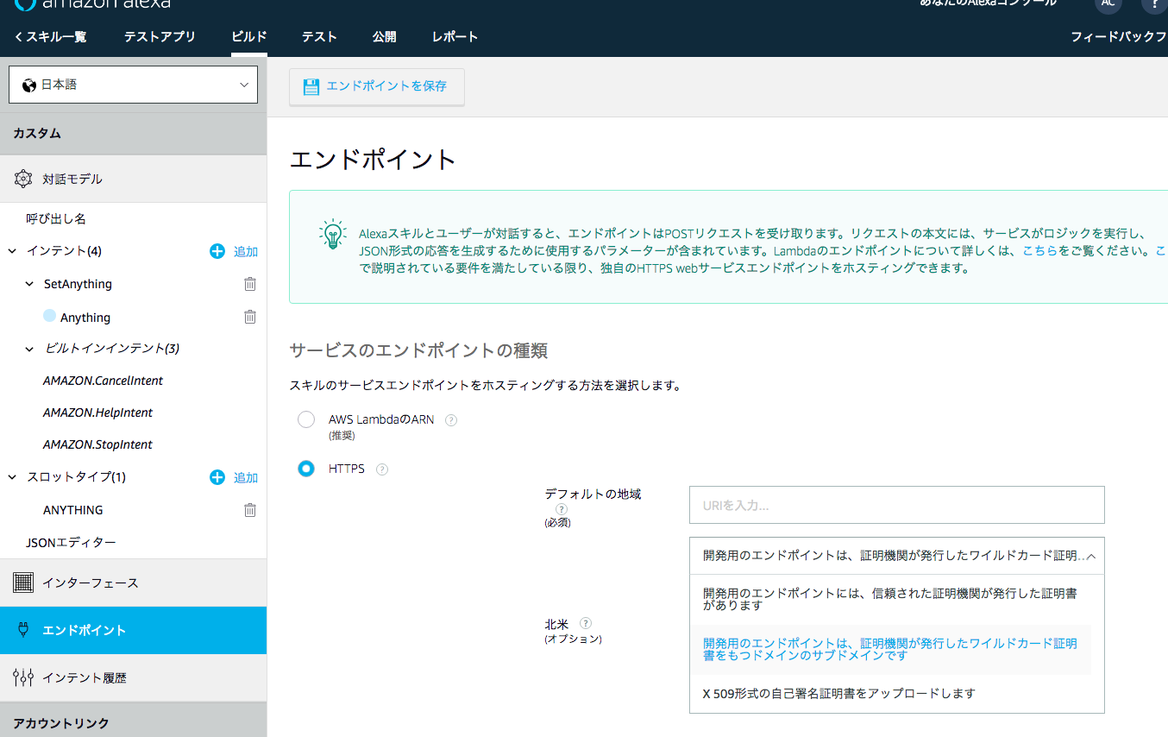1168x737 pixels.
Task: Click the default region URI input field
Action: (897, 505)
